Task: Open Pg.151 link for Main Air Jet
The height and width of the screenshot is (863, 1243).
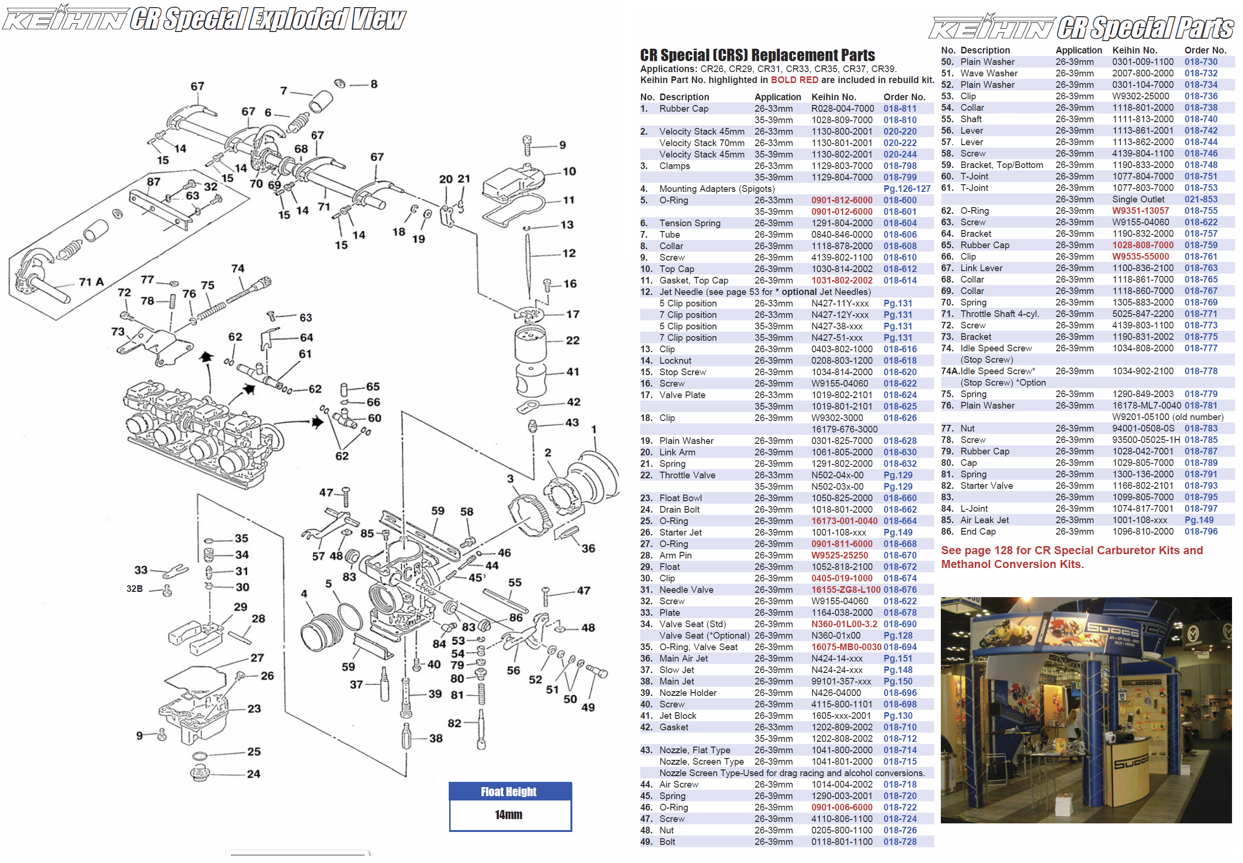Action: pyautogui.click(x=897, y=659)
